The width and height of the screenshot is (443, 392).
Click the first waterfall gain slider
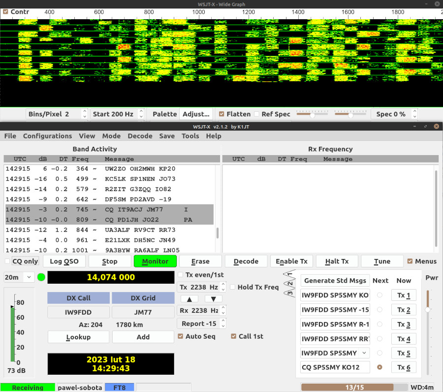point(312,114)
